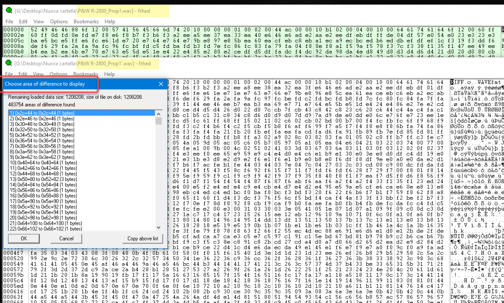This screenshot has width=504, height=303.
Task: Click the difference list scroll-up arrow
Action: (158, 113)
